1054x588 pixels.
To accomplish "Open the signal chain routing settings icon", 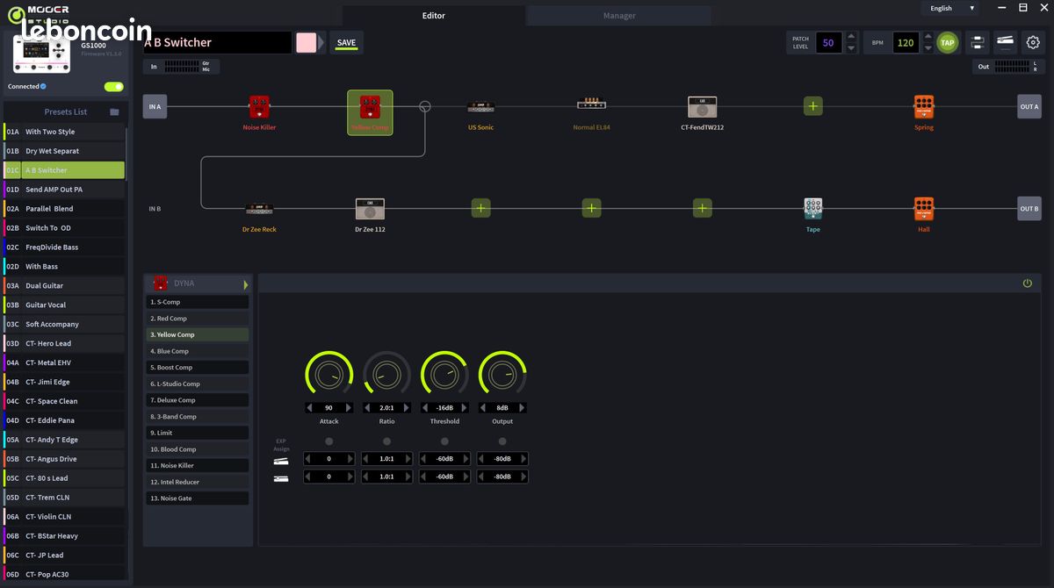I will click(x=976, y=42).
